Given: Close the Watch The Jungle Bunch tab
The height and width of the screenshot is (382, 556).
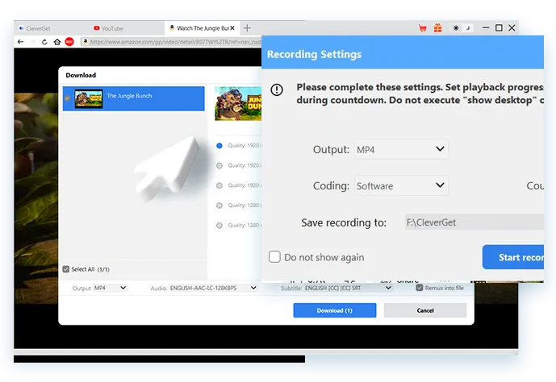Looking at the screenshot, I should (x=232, y=28).
